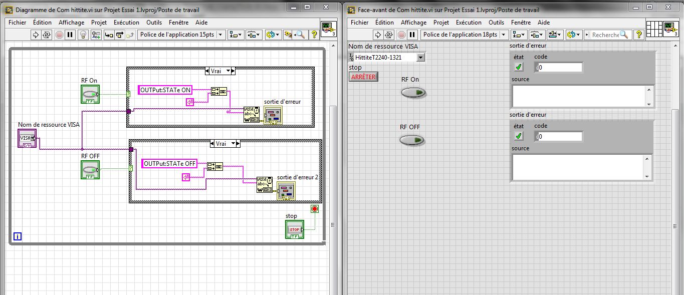Open the Vrai selector of lower case structure

(x=225, y=144)
